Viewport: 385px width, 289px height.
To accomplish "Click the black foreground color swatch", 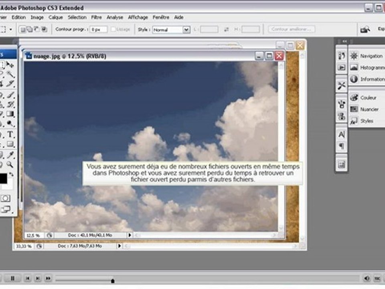I will (3, 178).
